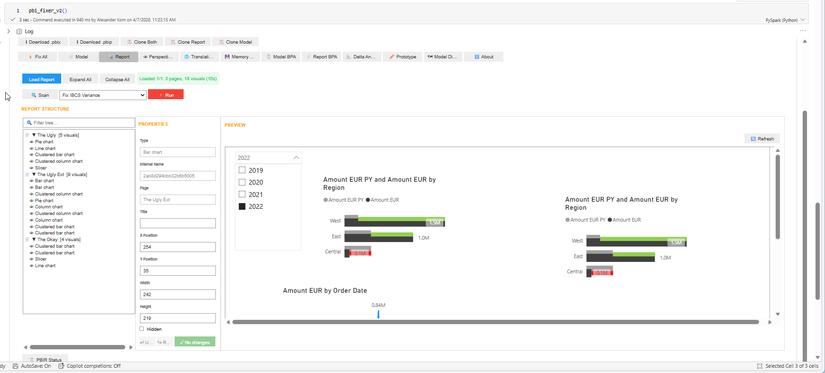825x373 pixels.
Task: Tick the 2019 checkbox in slicer
Action: 242,170
